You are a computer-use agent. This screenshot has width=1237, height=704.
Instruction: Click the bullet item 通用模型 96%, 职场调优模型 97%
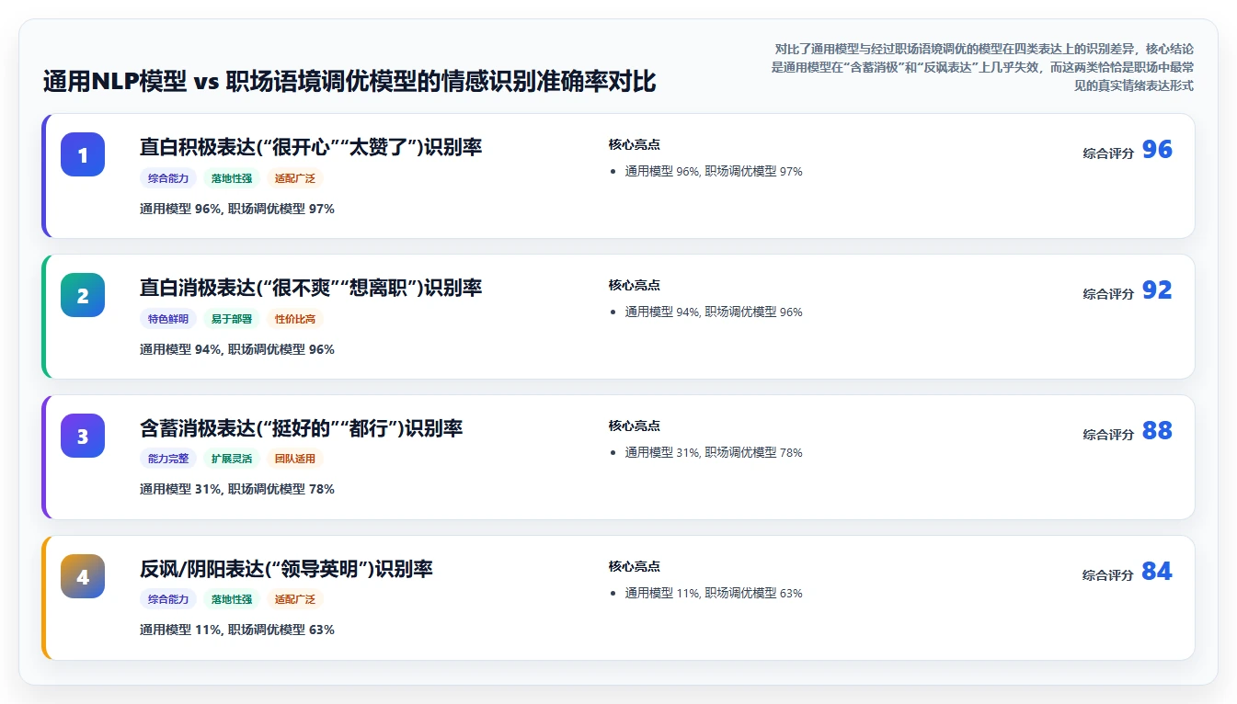[x=714, y=171]
